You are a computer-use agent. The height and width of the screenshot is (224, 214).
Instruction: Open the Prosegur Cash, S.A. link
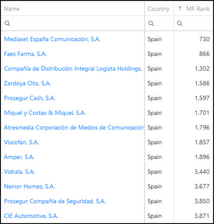(29, 98)
